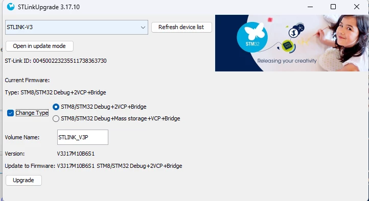Screen dimensions: 369x201
Task: Click the Version: label
Action: [15, 154]
